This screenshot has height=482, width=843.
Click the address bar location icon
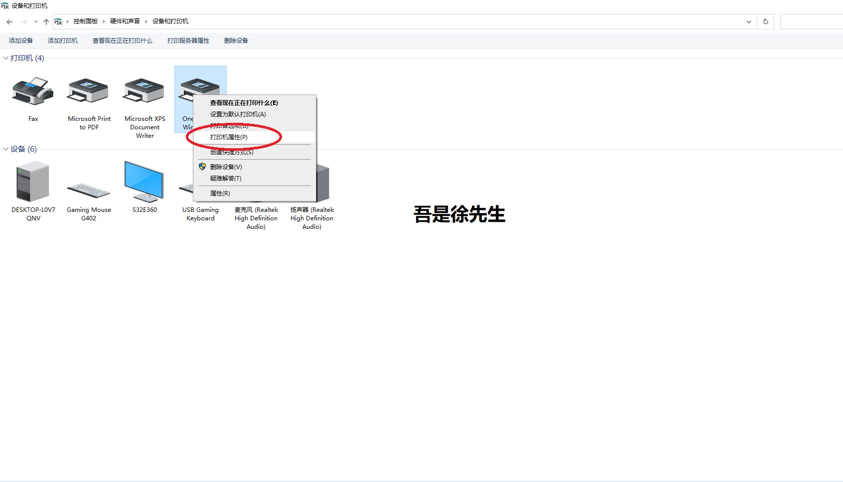coord(58,21)
